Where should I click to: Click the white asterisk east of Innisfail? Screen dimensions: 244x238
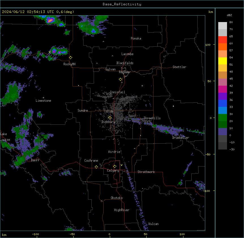point(142,86)
